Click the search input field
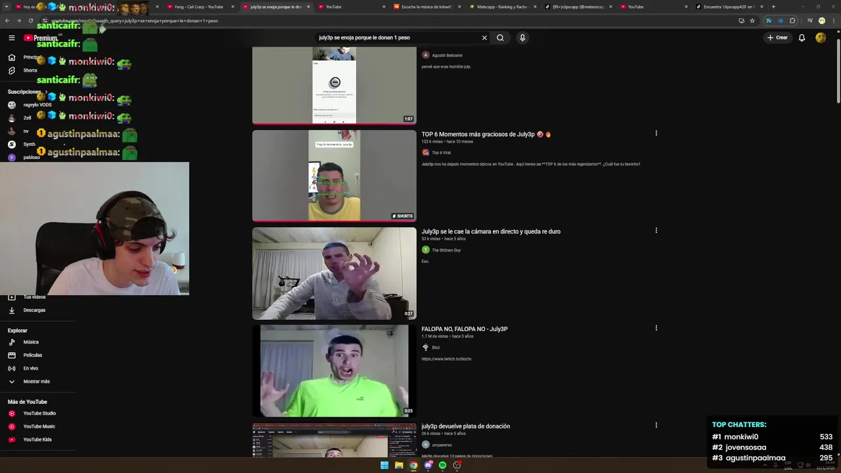This screenshot has height=473, width=841. (x=398, y=37)
